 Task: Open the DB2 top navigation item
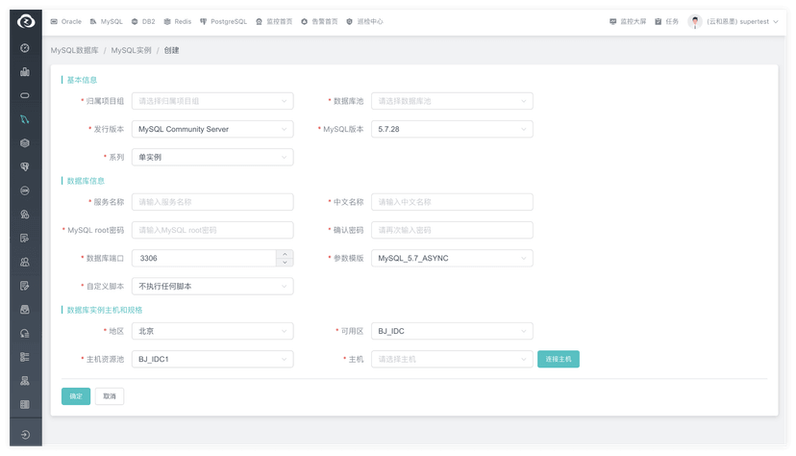[x=143, y=21]
